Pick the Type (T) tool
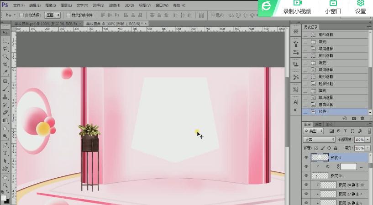Viewport: 373px width, 205px height. 5,153
